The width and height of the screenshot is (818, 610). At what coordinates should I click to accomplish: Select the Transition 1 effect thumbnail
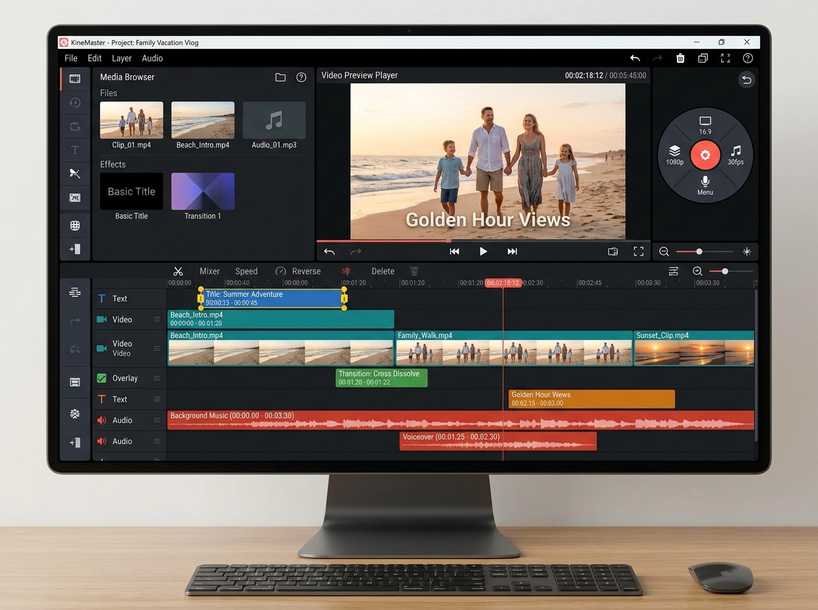click(x=203, y=191)
